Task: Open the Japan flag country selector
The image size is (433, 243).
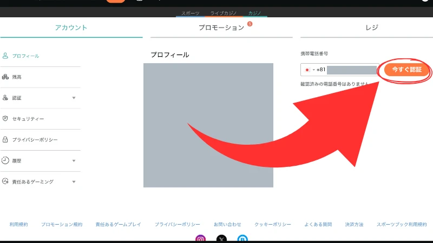Action: point(309,70)
